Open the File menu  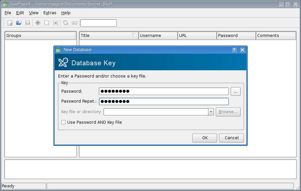pyautogui.click(x=8, y=13)
